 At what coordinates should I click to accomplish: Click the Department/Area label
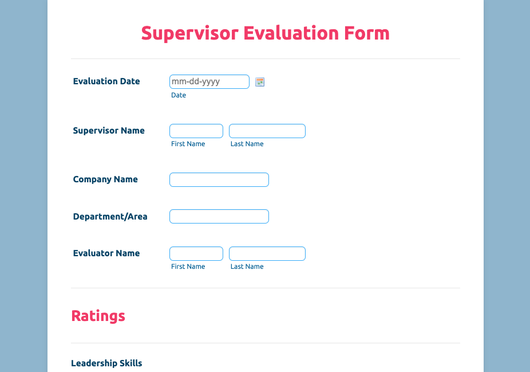[x=110, y=217]
